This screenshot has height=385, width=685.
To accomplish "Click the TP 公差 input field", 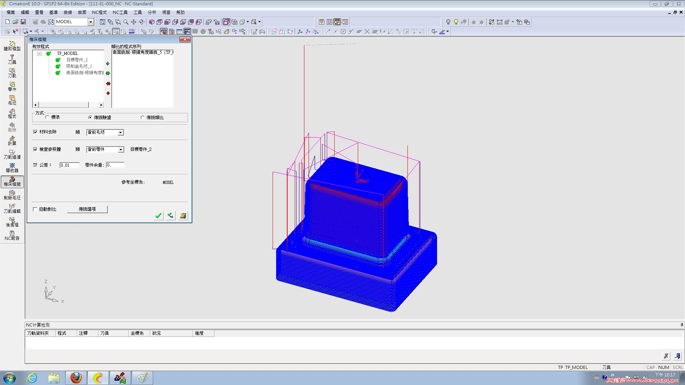I will tap(69, 165).
